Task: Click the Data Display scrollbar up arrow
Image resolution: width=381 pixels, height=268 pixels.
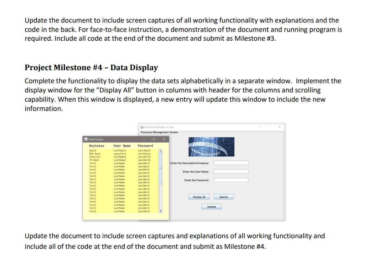Action: click(160, 151)
